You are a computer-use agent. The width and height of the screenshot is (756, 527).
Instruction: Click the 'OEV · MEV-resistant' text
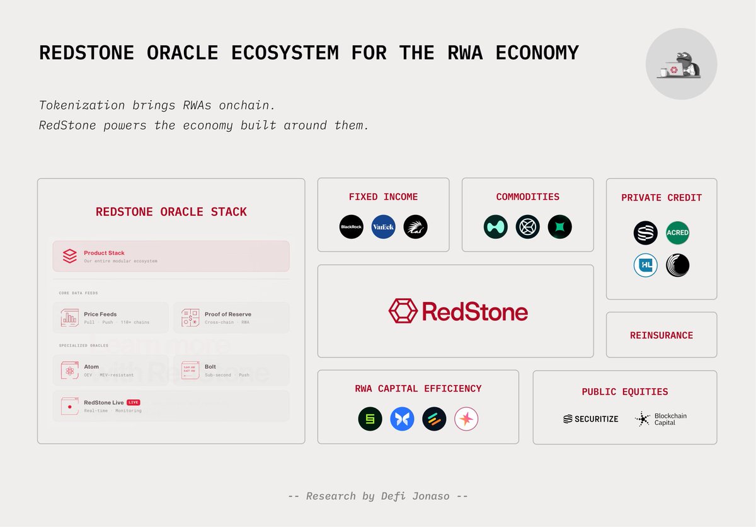pyautogui.click(x=108, y=374)
